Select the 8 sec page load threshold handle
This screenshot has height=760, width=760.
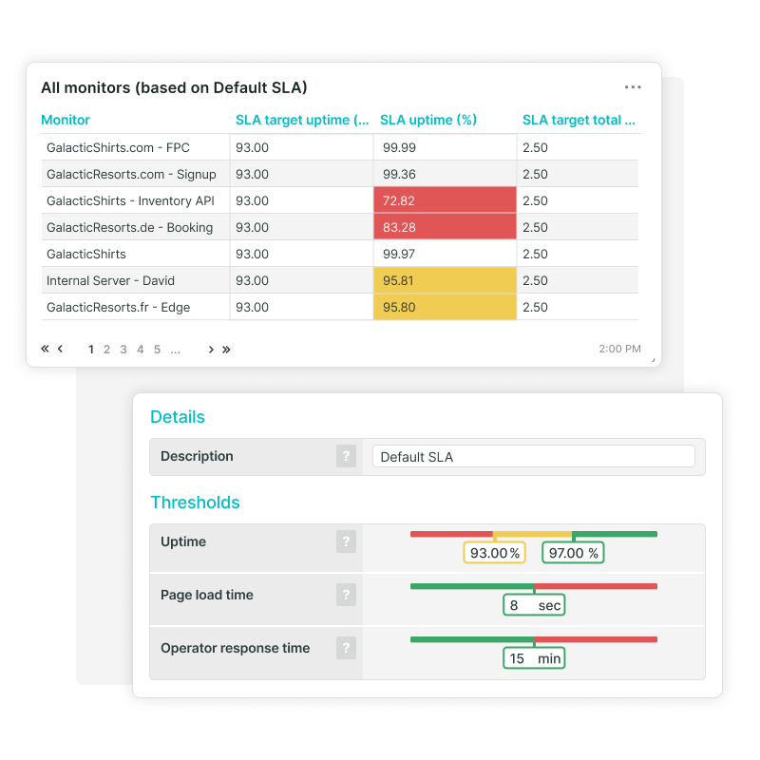(534, 605)
